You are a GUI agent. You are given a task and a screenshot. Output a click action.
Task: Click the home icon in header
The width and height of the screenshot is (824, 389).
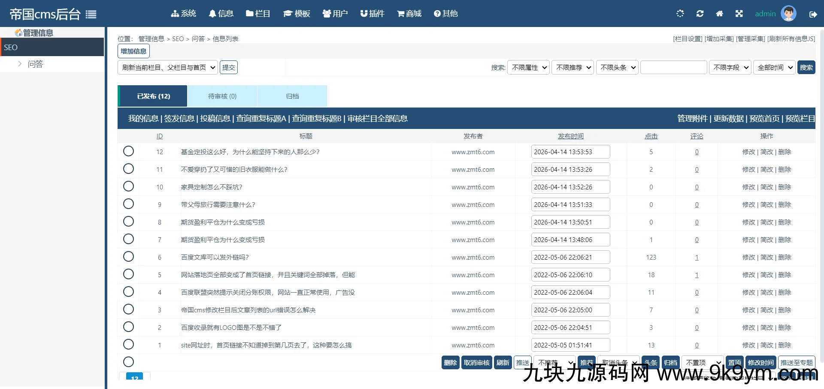coord(720,14)
